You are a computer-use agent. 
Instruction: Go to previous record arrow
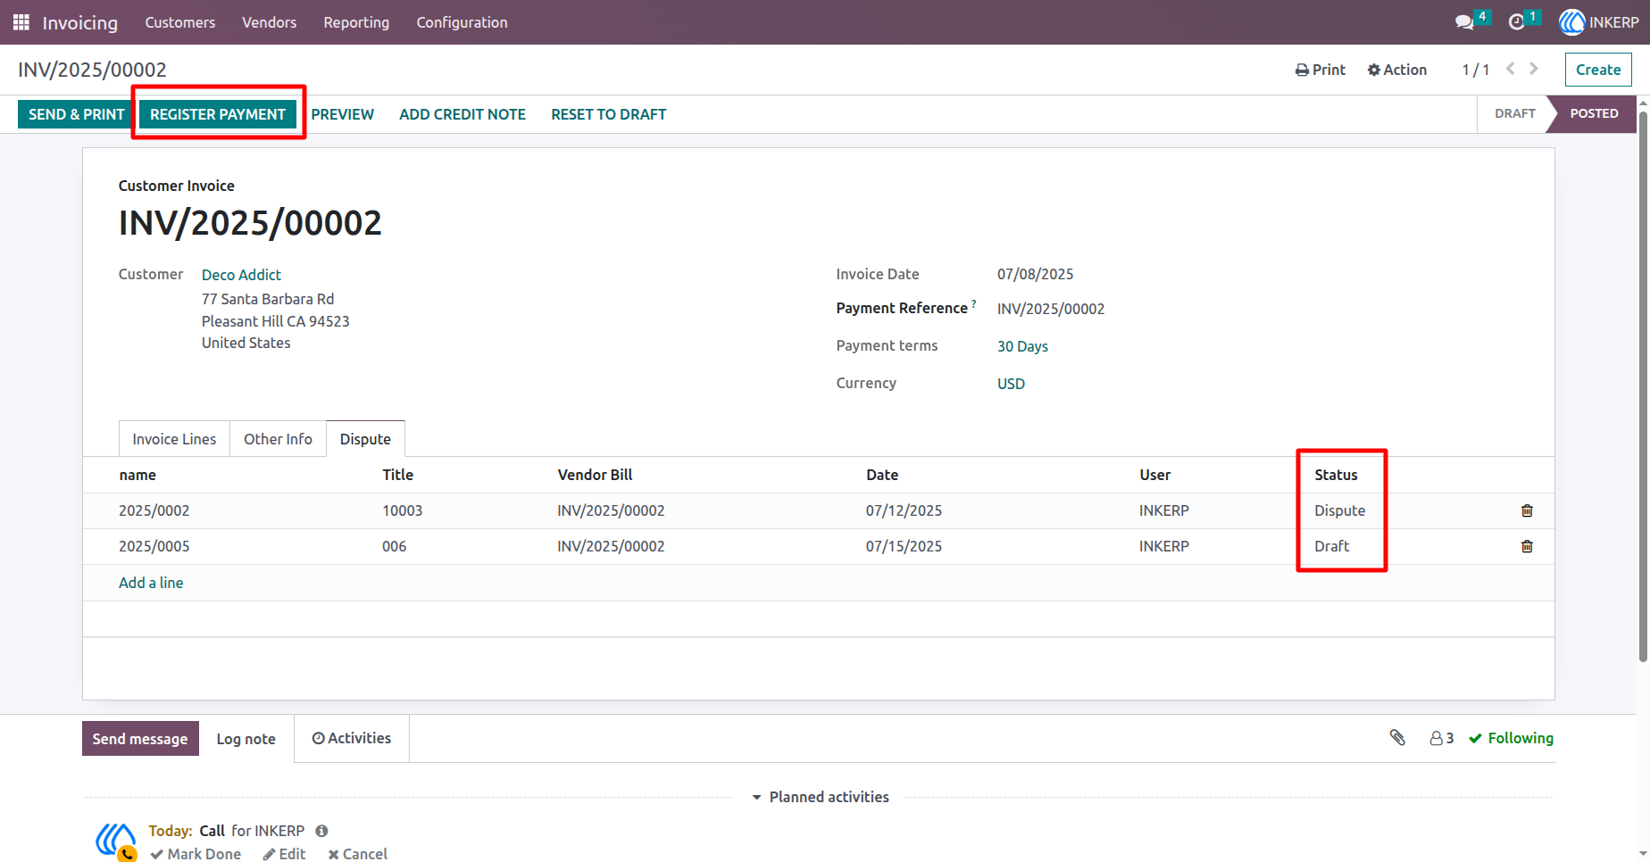tap(1510, 69)
